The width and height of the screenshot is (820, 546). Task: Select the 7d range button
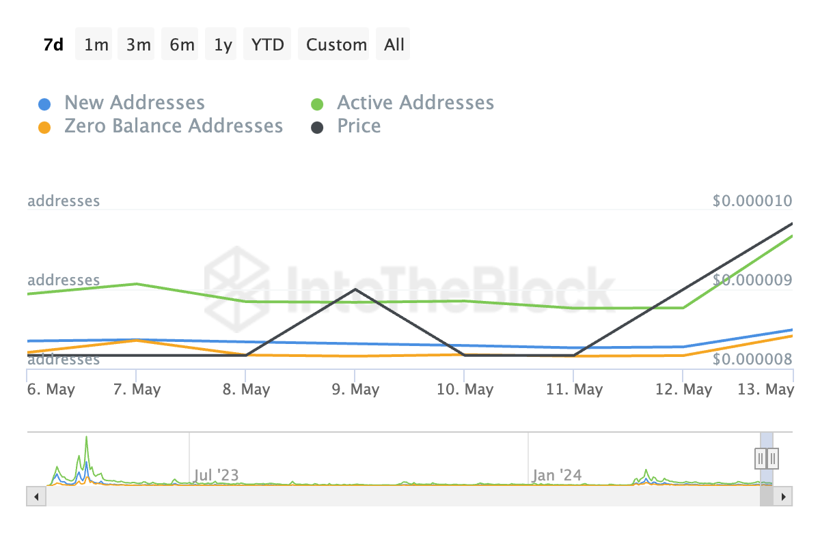point(53,45)
